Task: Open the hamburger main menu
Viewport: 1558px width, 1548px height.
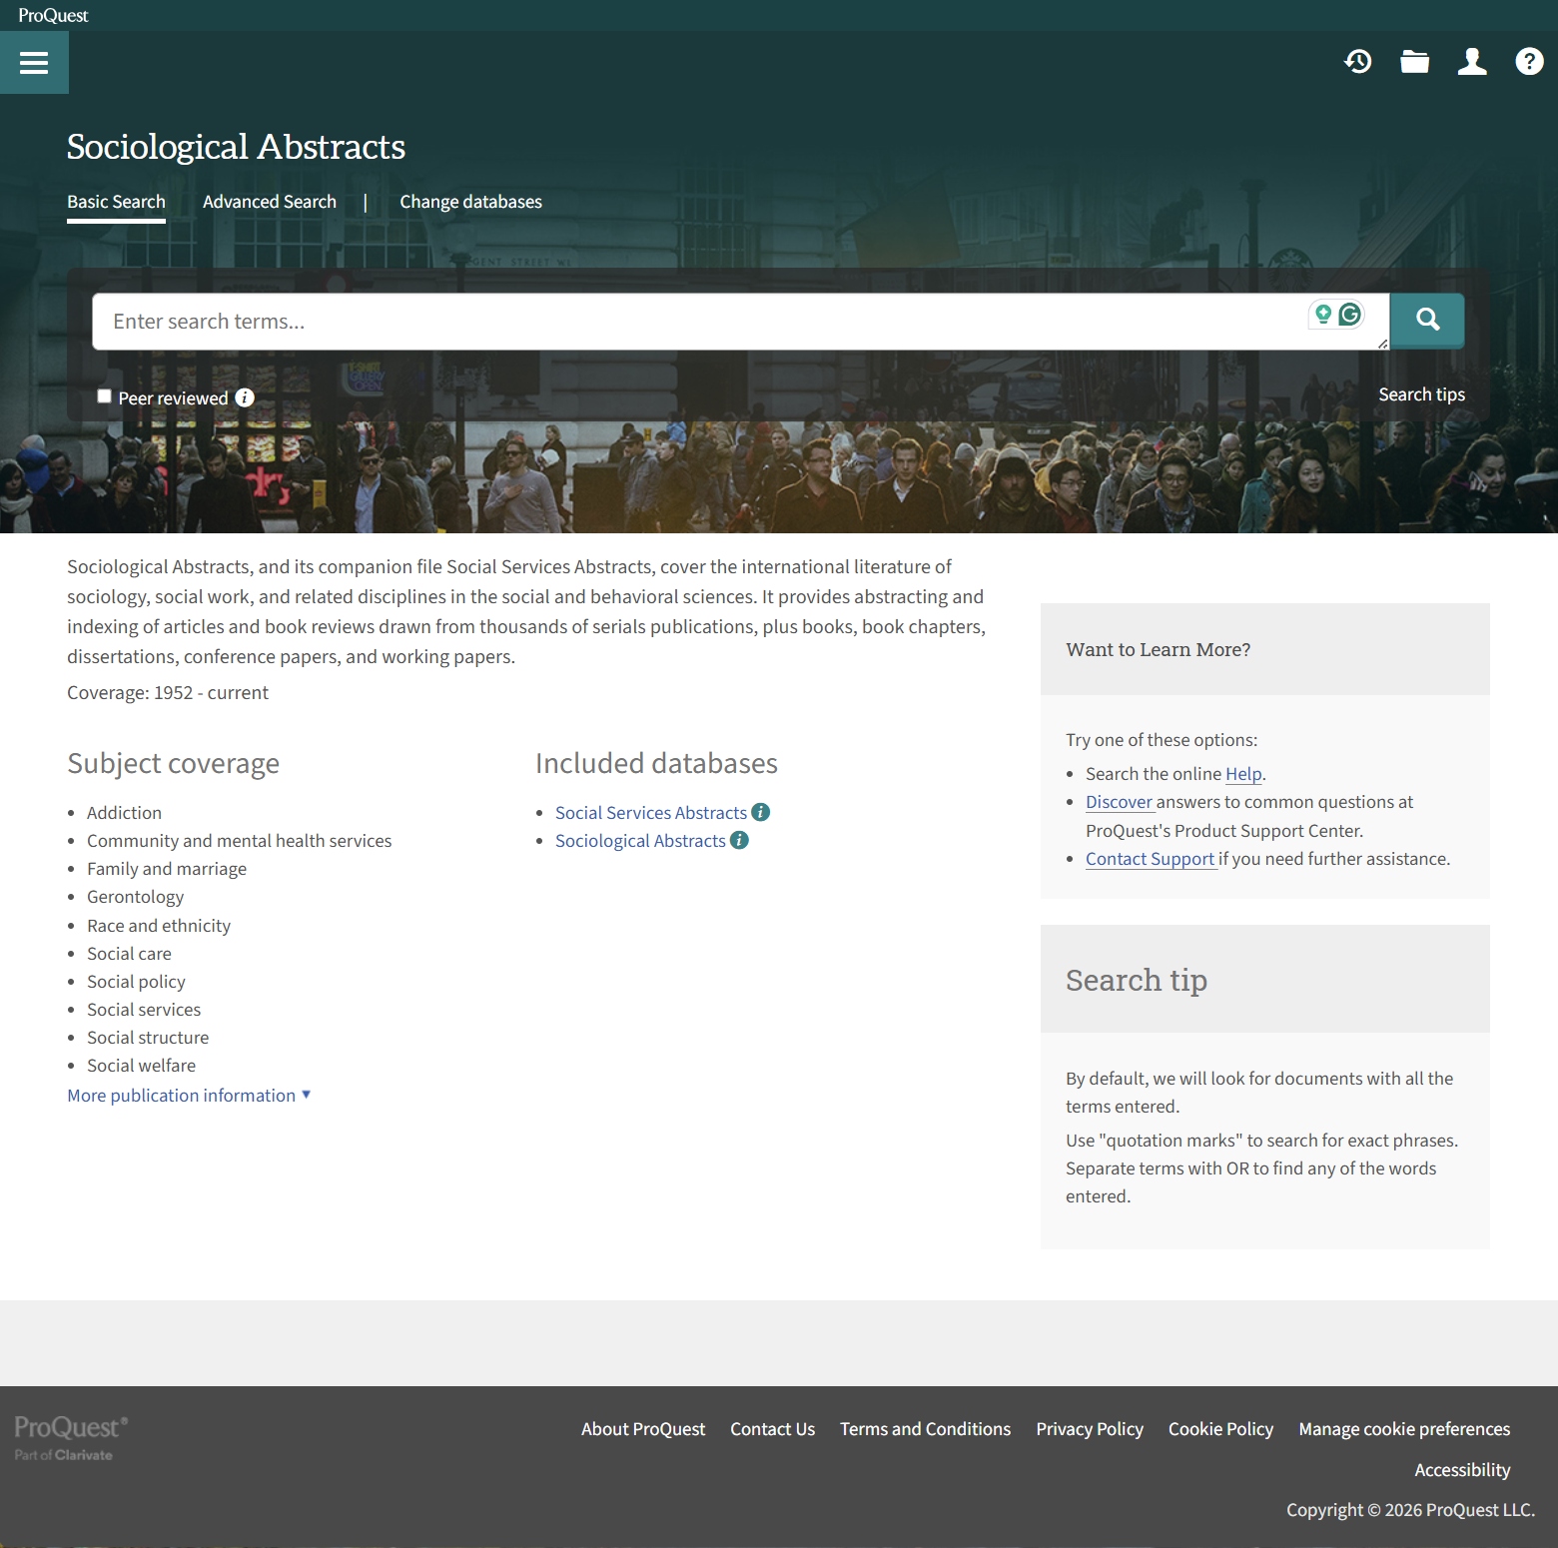Action: pos(34,62)
